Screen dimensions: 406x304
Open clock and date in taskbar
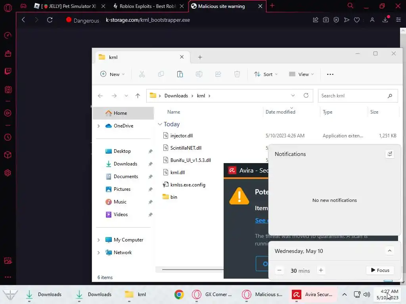tap(387, 294)
